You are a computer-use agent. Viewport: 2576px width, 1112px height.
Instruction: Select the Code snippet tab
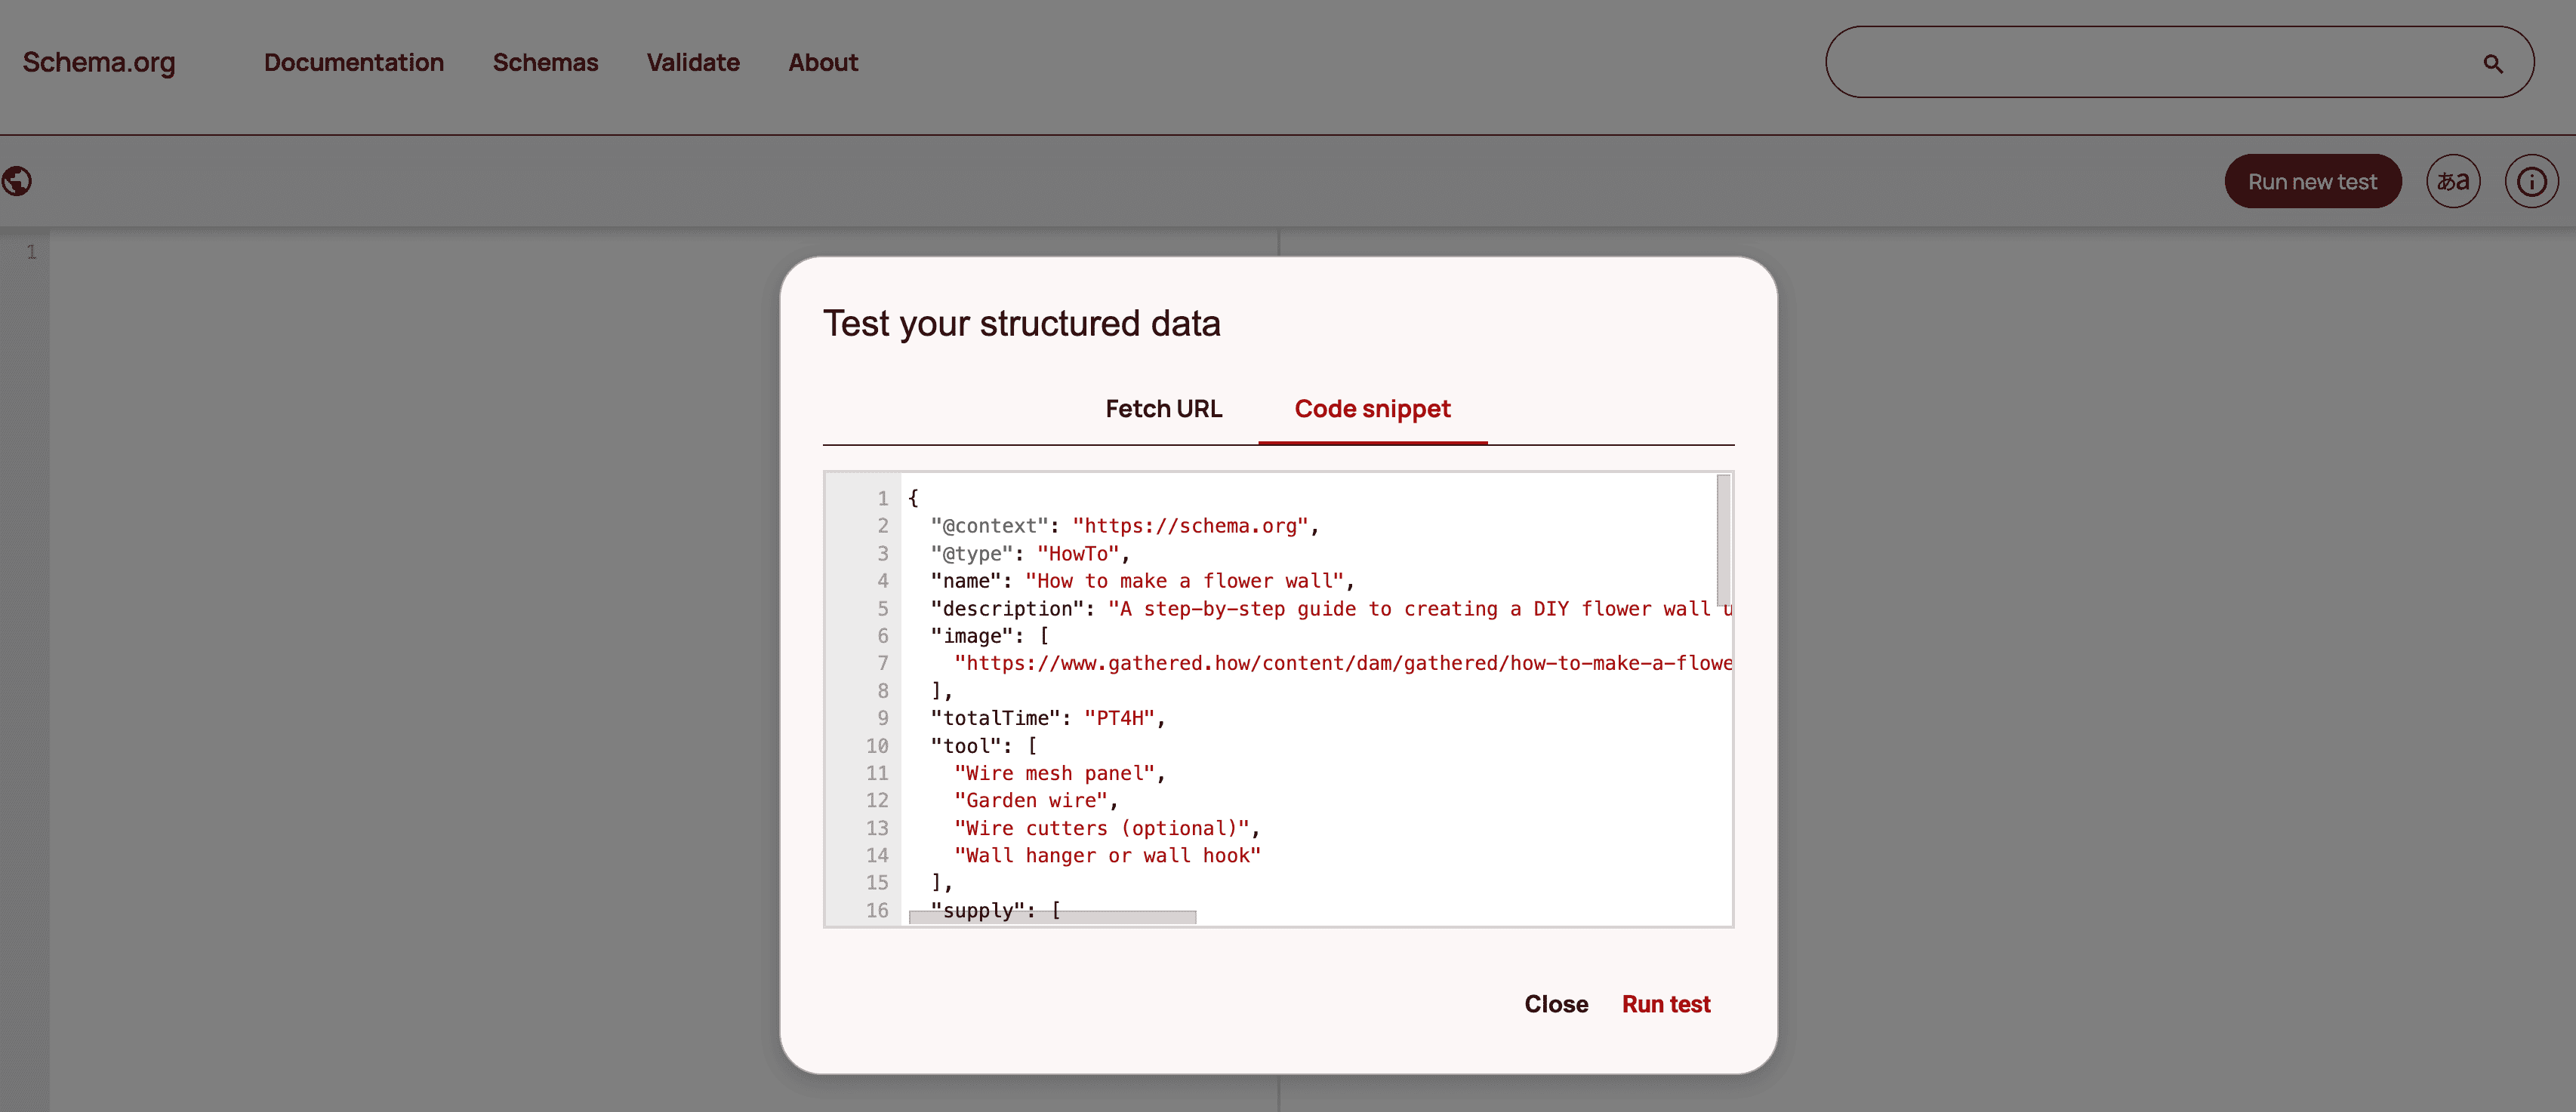pyautogui.click(x=1371, y=409)
